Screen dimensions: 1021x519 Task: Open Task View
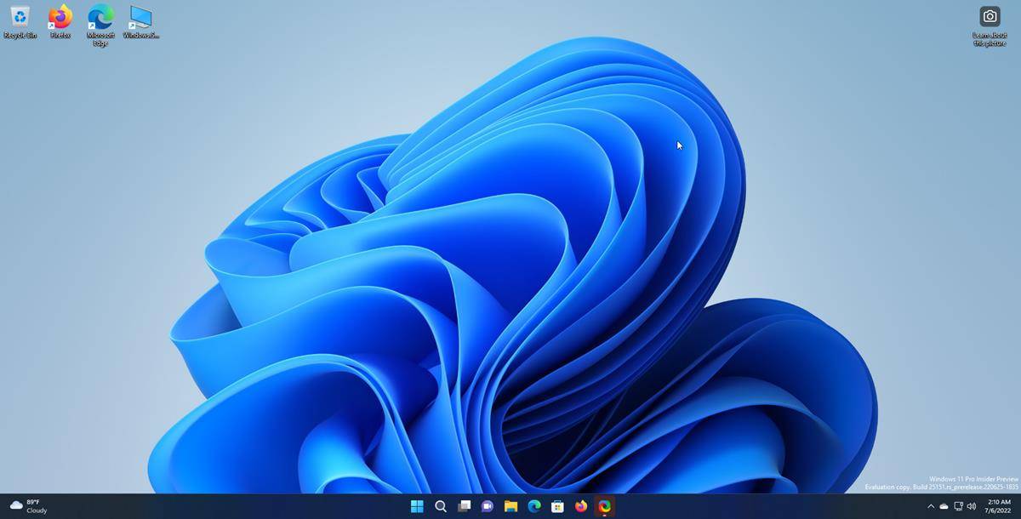pos(464,505)
